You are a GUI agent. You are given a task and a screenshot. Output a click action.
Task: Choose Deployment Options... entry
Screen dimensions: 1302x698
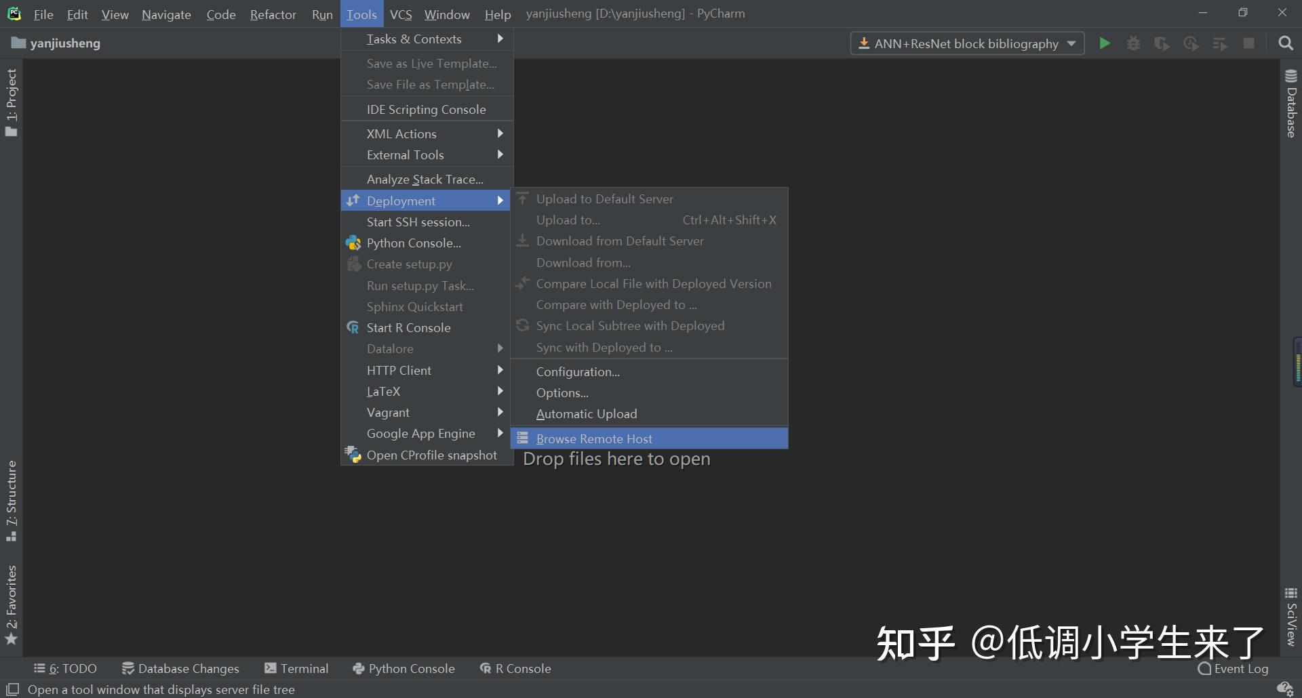(x=649, y=392)
